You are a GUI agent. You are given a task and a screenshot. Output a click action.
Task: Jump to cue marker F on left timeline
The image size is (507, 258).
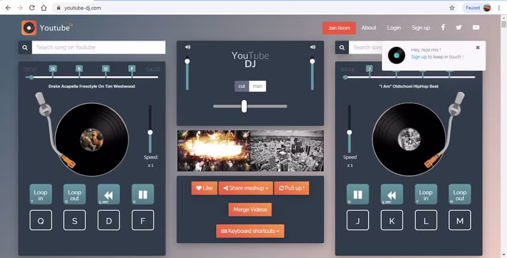(x=132, y=68)
